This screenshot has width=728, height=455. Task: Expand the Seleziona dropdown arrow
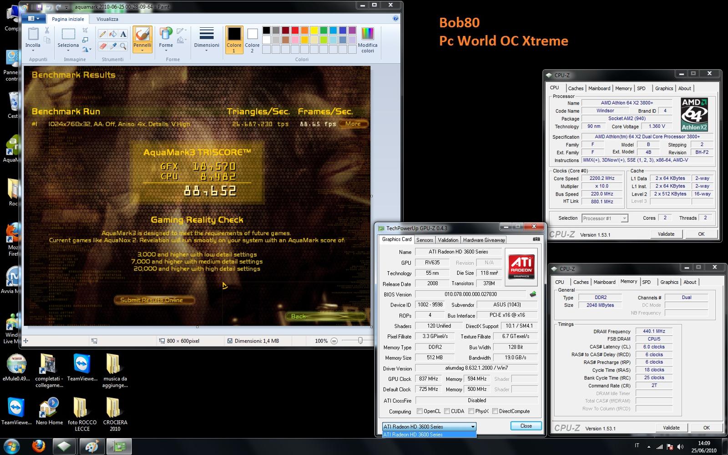68,51
